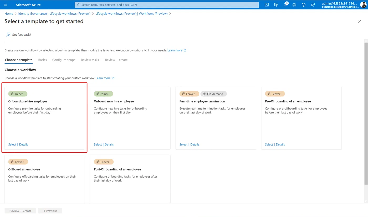
Task: Click the Microsoft Azure logo text
Action: (x=28, y=5)
